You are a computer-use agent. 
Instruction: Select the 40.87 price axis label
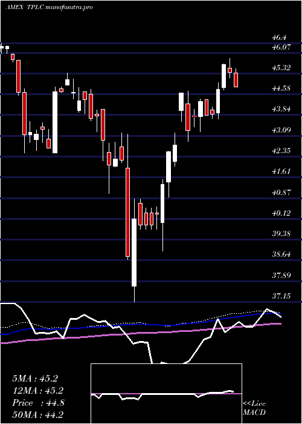(x=281, y=192)
